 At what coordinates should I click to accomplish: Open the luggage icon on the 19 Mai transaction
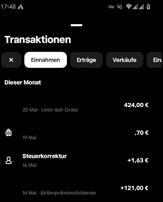(8, 132)
